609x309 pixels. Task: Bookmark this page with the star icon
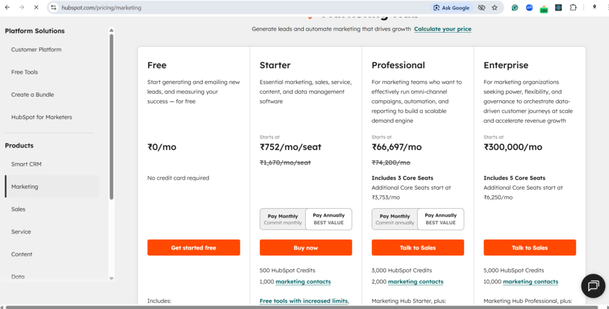494,8
